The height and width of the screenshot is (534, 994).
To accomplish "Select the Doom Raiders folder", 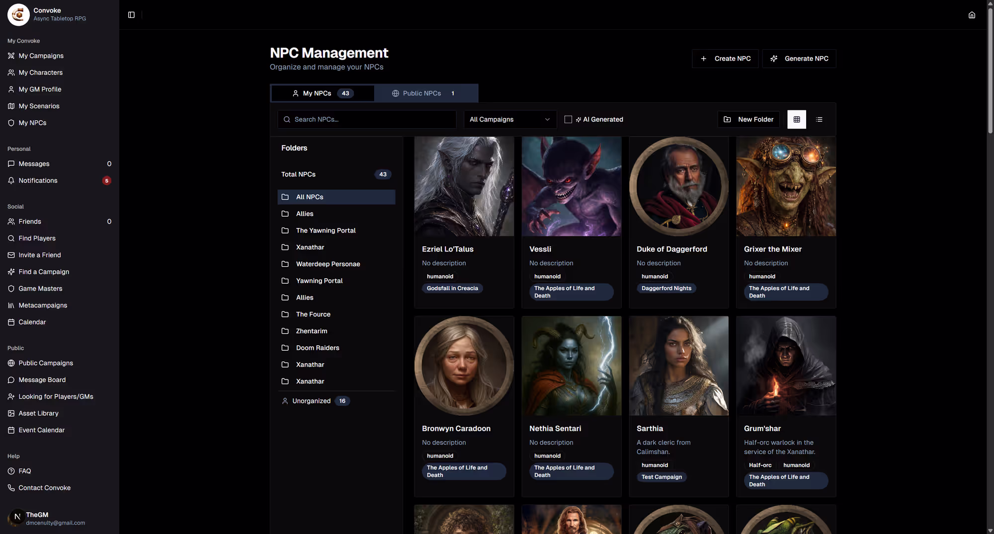I will (x=336, y=348).
